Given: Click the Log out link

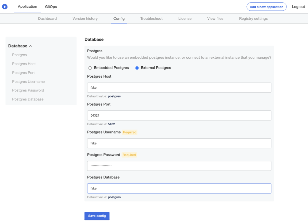Looking at the screenshot, I should (298, 7).
